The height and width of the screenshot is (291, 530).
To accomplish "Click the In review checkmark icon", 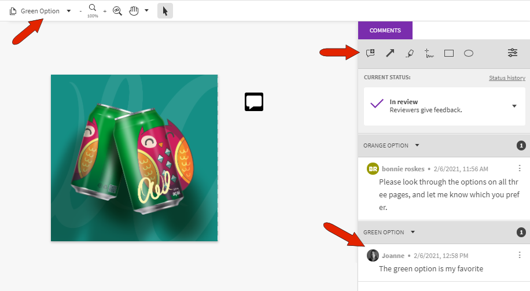I will click(377, 104).
